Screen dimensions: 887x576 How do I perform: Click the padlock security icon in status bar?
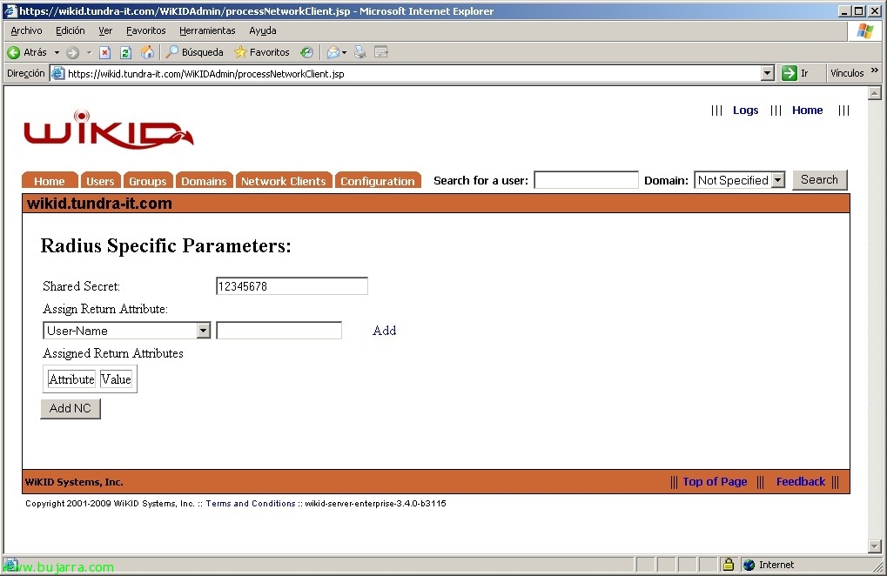728,564
